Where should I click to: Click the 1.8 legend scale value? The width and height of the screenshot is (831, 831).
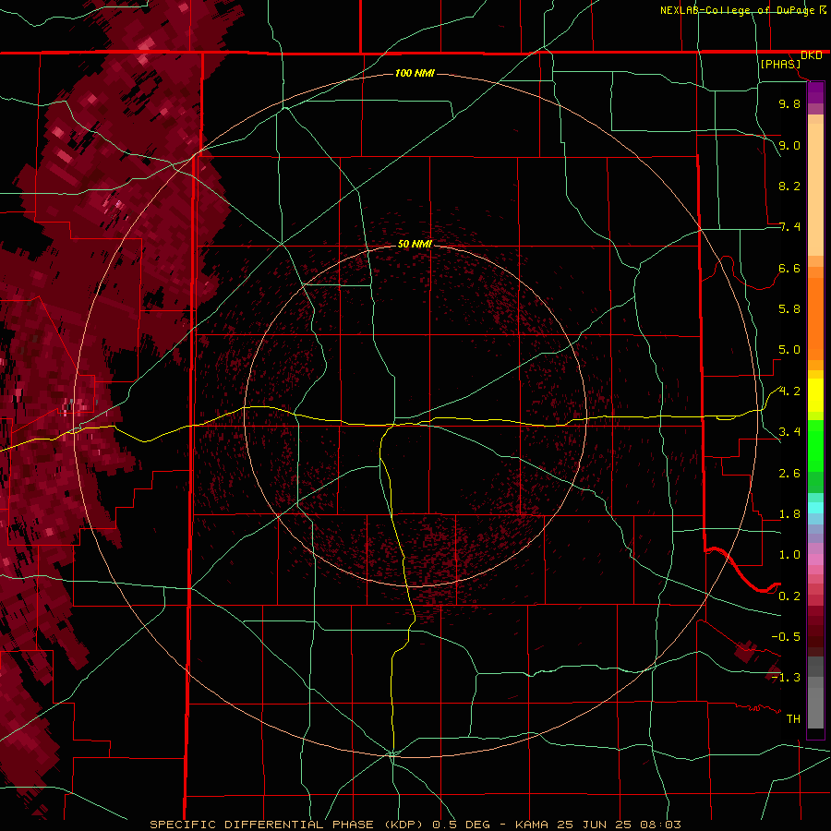pyautogui.click(x=789, y=514)
